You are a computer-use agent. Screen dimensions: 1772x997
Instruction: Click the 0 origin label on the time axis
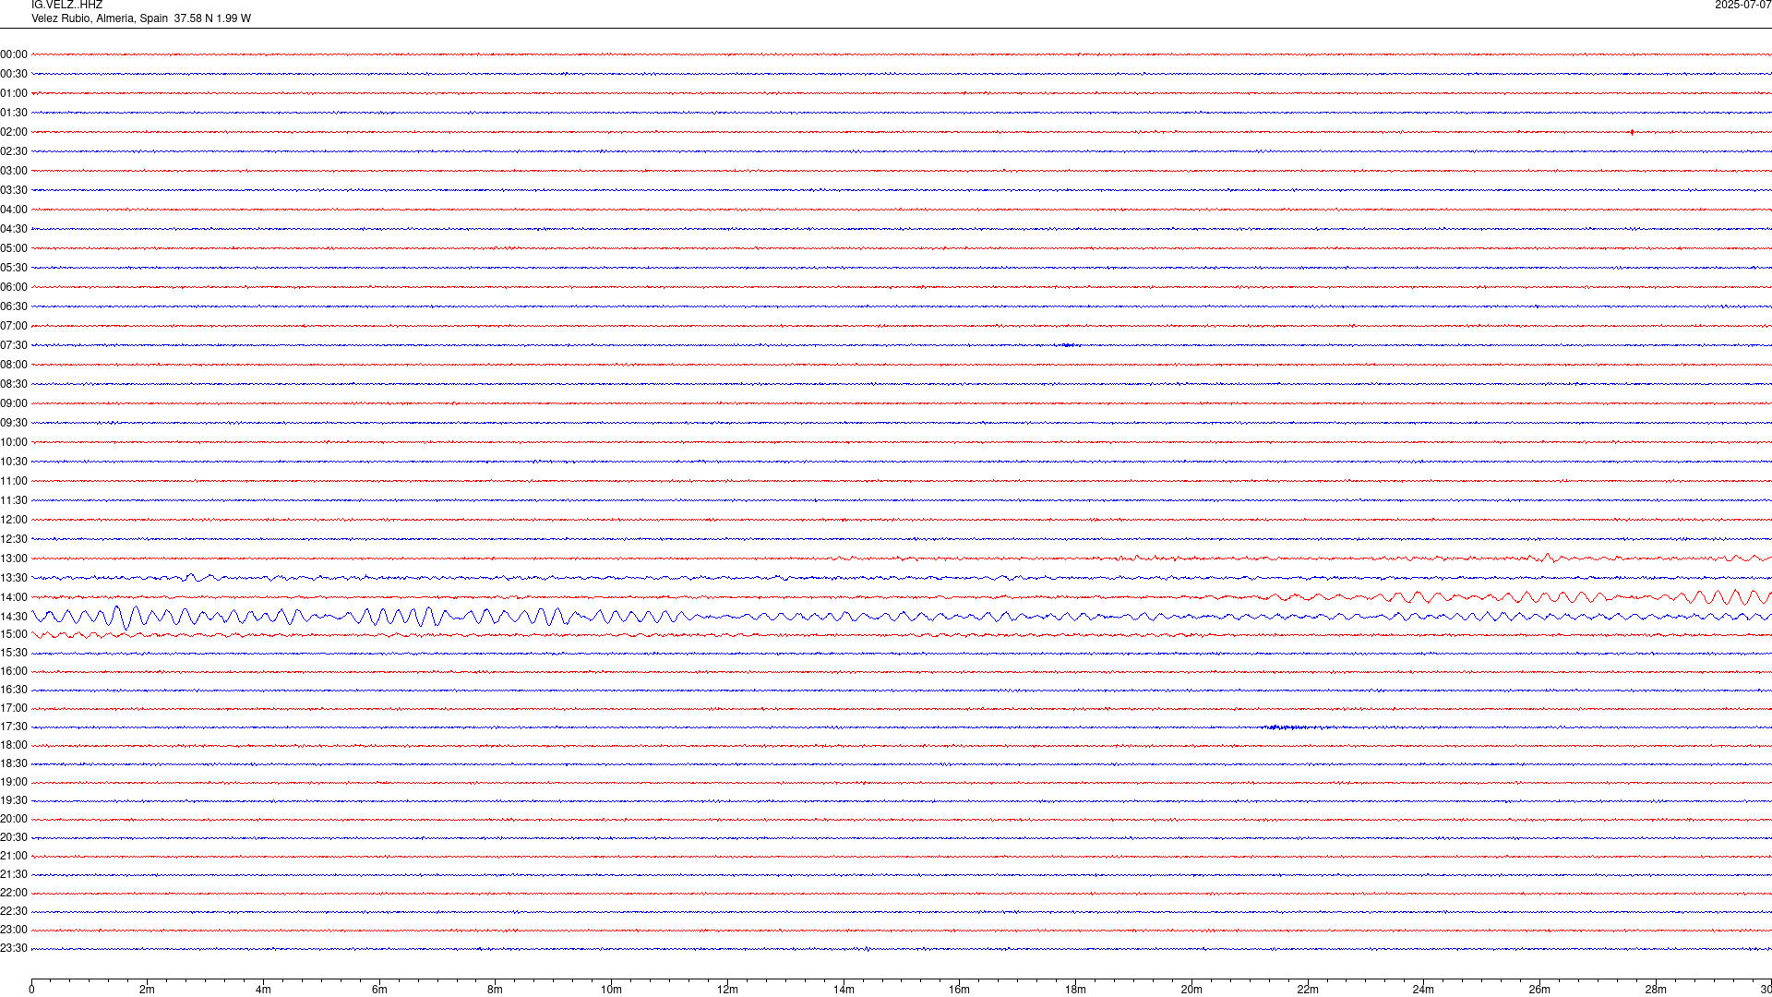[x=31, y=990]
